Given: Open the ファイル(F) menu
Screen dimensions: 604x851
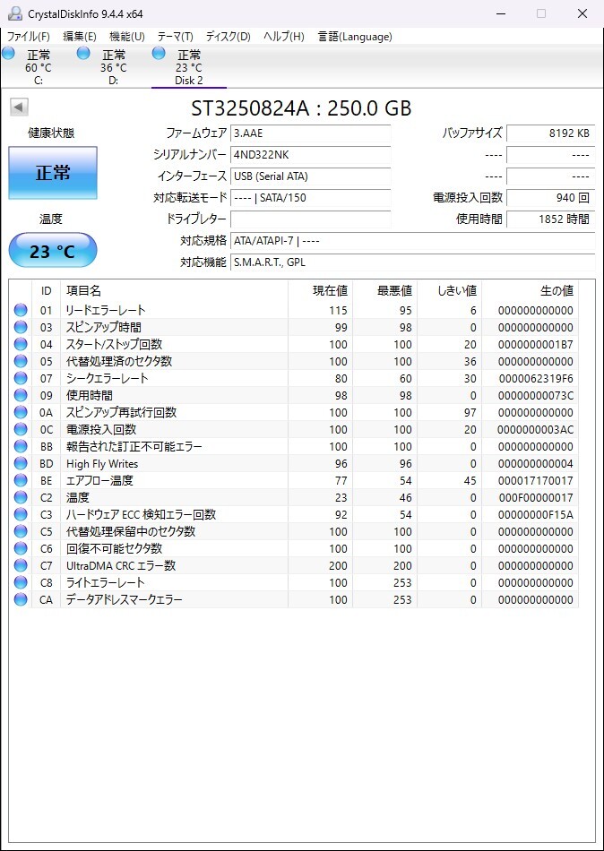Looking at the screenshot, I should pyautogui.click(x=29, y=37).
